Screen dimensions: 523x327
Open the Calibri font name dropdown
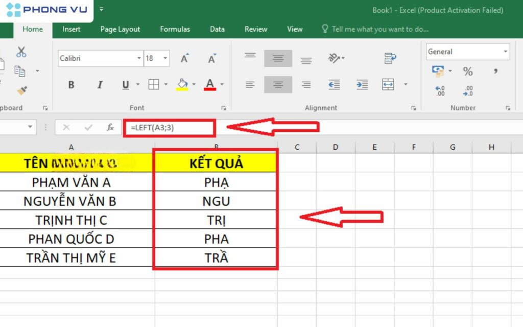pyautogui.click(x=138, y=59)
